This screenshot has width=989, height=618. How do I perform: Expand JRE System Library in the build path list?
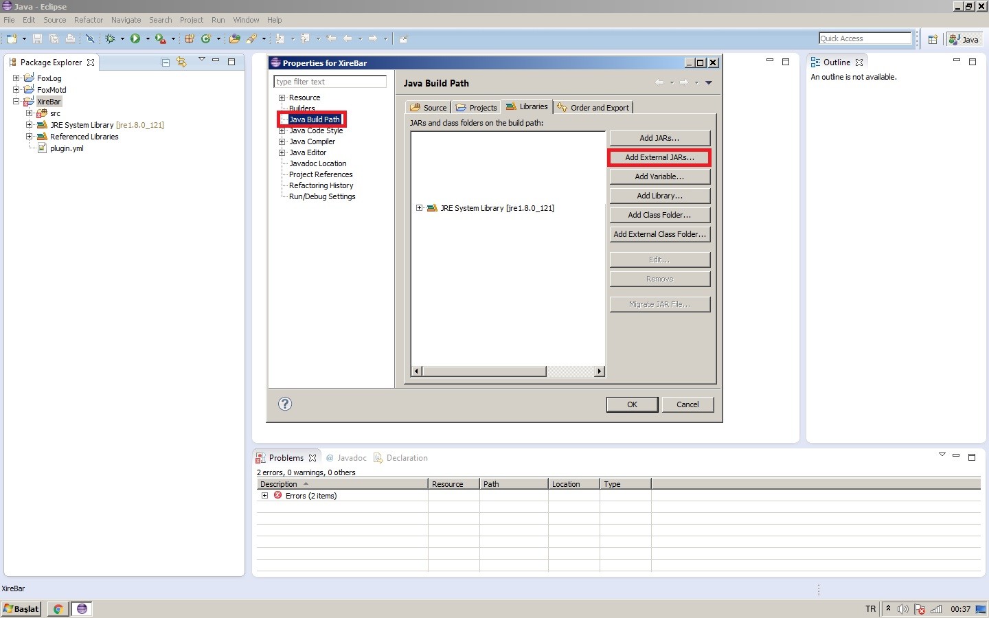pos(419,207)
